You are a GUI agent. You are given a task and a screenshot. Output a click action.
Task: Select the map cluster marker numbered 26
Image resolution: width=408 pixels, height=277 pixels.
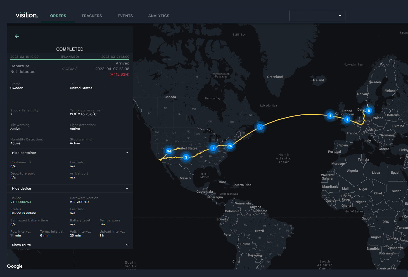pos(230,146)
